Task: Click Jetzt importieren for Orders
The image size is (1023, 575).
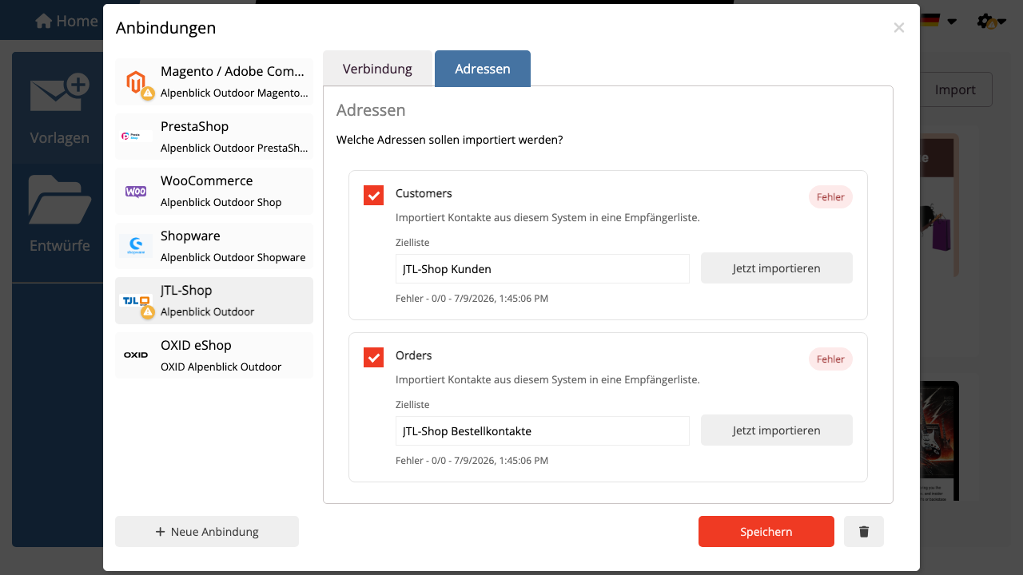Action: pos(777,430)
